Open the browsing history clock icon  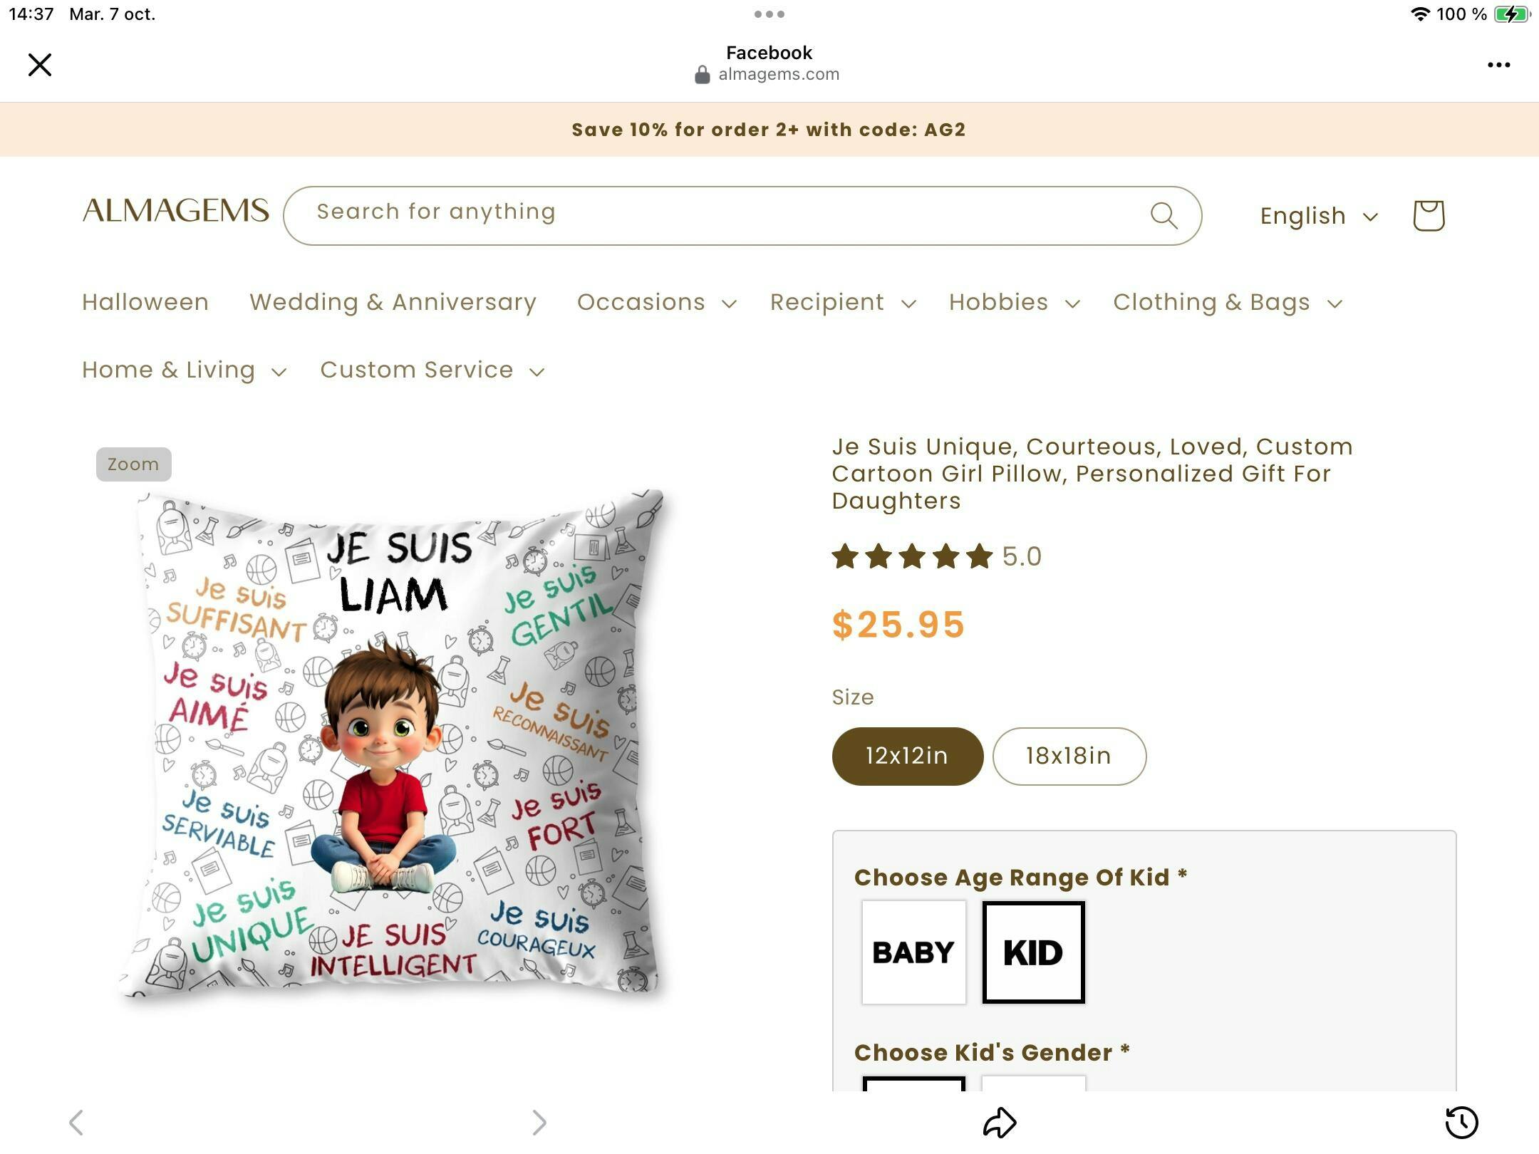(1461, 1123)
